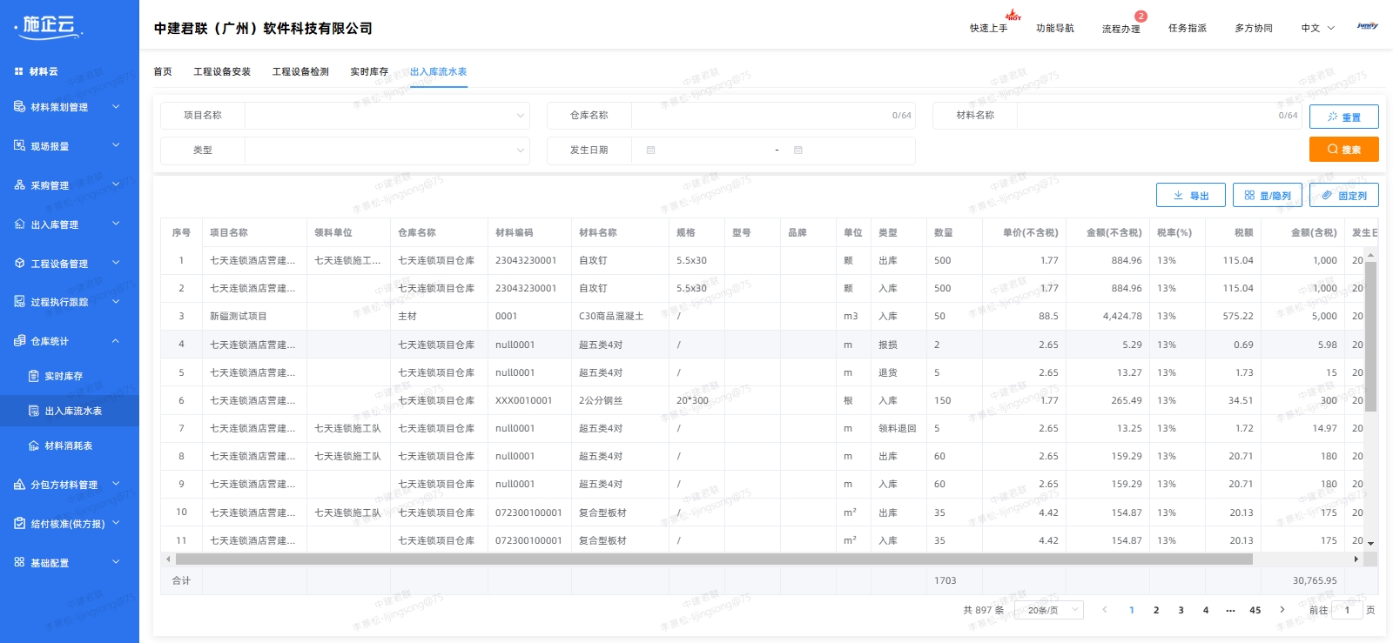Switch to the 首页 tab
This screenshot has width=1393, height=643.
[163, 71]
